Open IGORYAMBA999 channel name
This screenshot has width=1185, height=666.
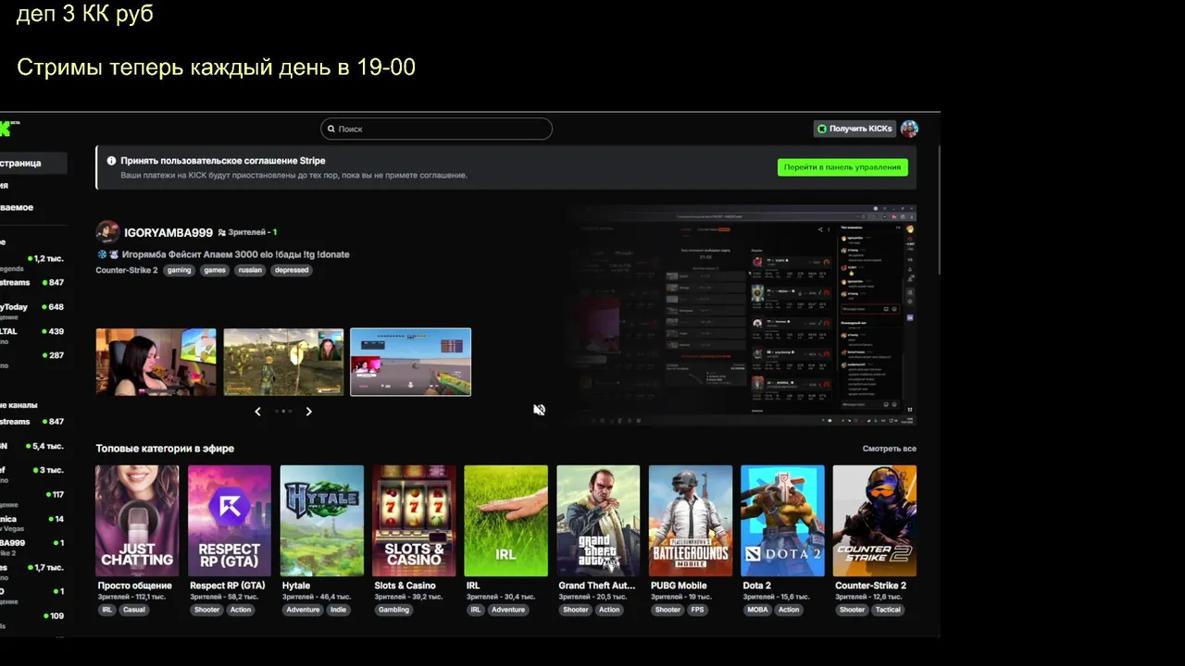coord(168,232)
